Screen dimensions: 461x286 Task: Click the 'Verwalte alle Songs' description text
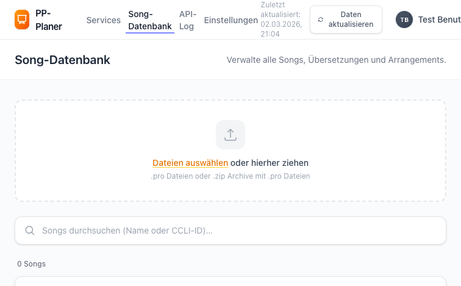point(336,60)
